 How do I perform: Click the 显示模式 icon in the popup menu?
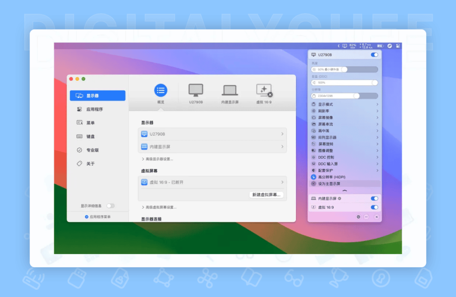click(x=314, y=104)
